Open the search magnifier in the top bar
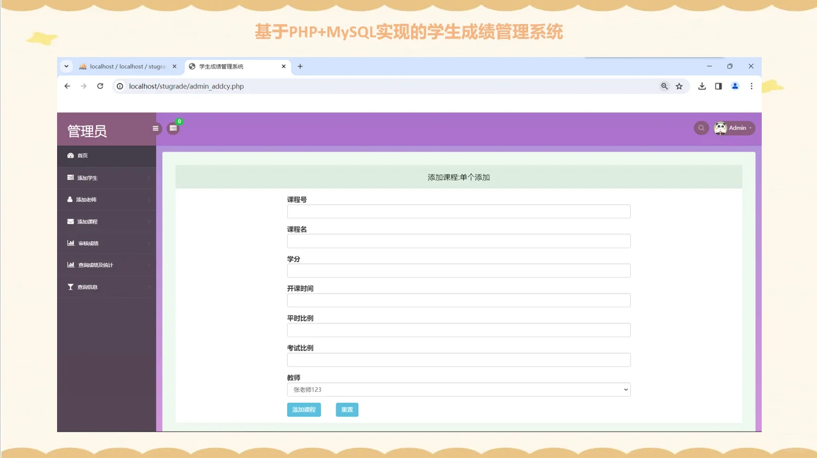Image resolution: width=817 pixels, height=458 pixels. [x=700, y=127]
